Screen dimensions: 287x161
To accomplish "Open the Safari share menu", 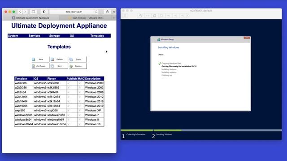I will [107, 12].
